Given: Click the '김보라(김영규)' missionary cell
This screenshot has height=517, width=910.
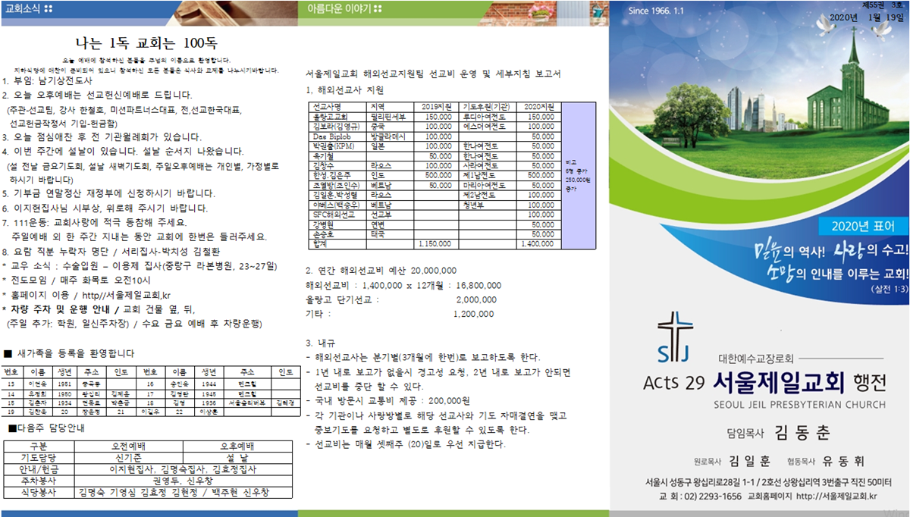Looking at the screenshot, I should click(338, 127).
